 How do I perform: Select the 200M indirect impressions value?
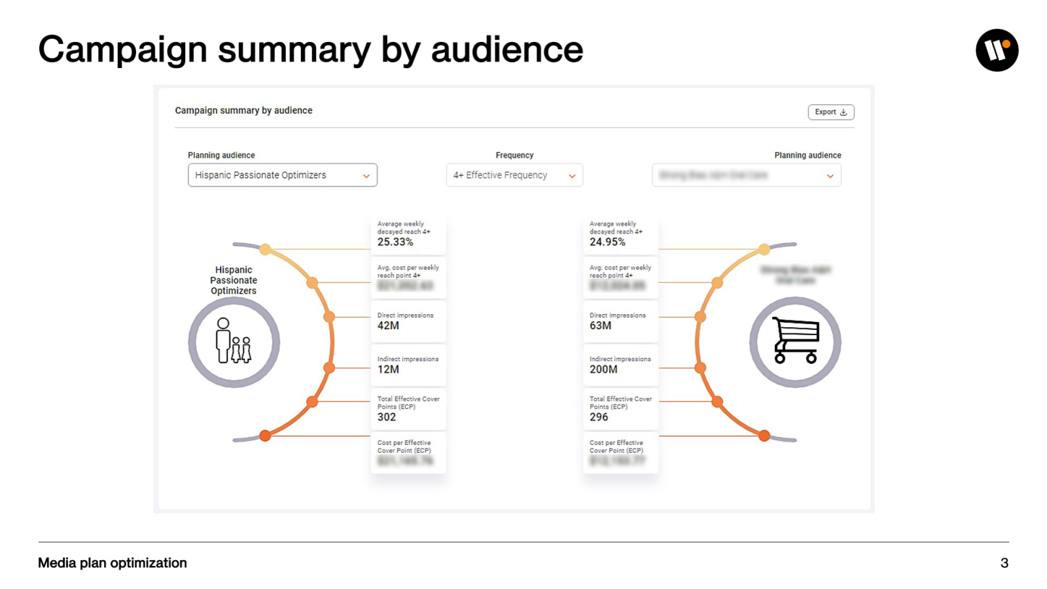[603, 369]
